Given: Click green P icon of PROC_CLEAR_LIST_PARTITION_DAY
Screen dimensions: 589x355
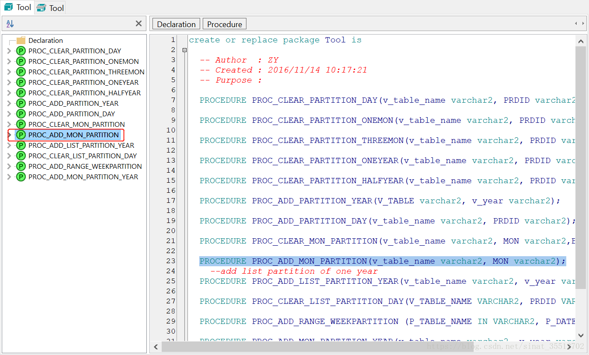Looking at the screenshot, I should pos(21,156).
